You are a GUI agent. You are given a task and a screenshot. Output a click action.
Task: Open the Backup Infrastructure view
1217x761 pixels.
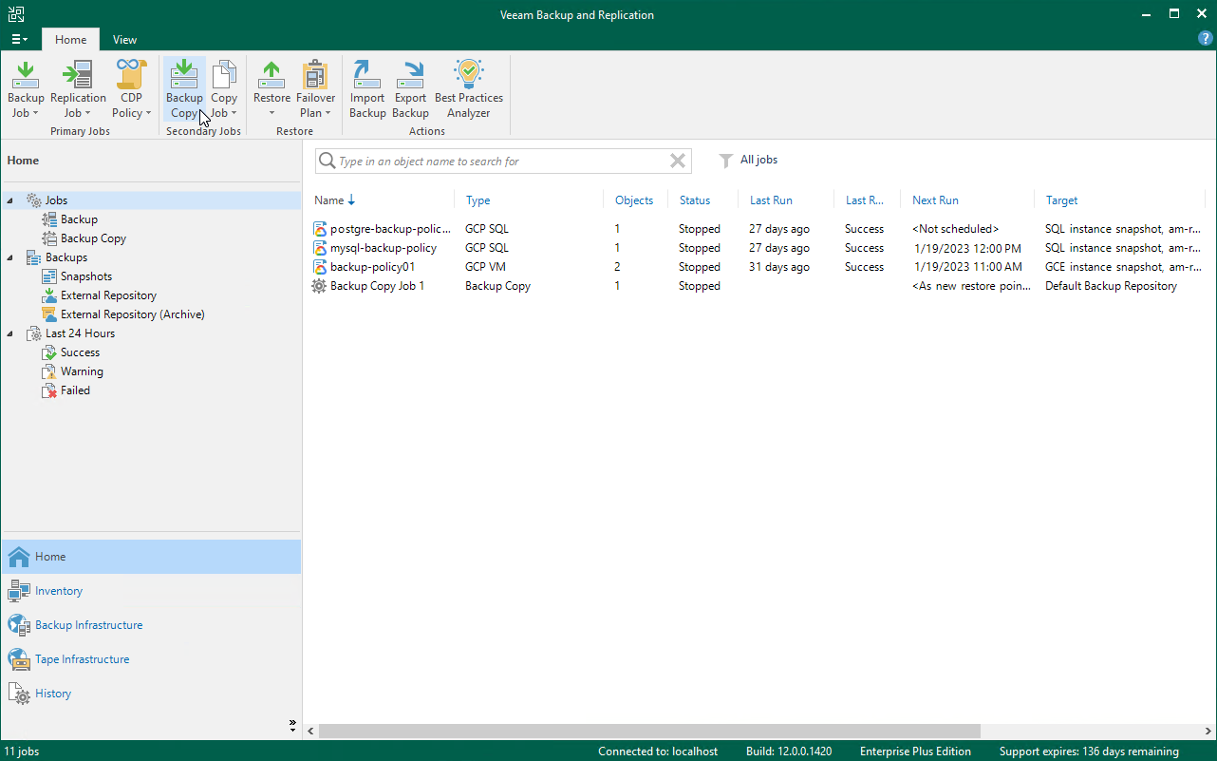tap(152, 625)
